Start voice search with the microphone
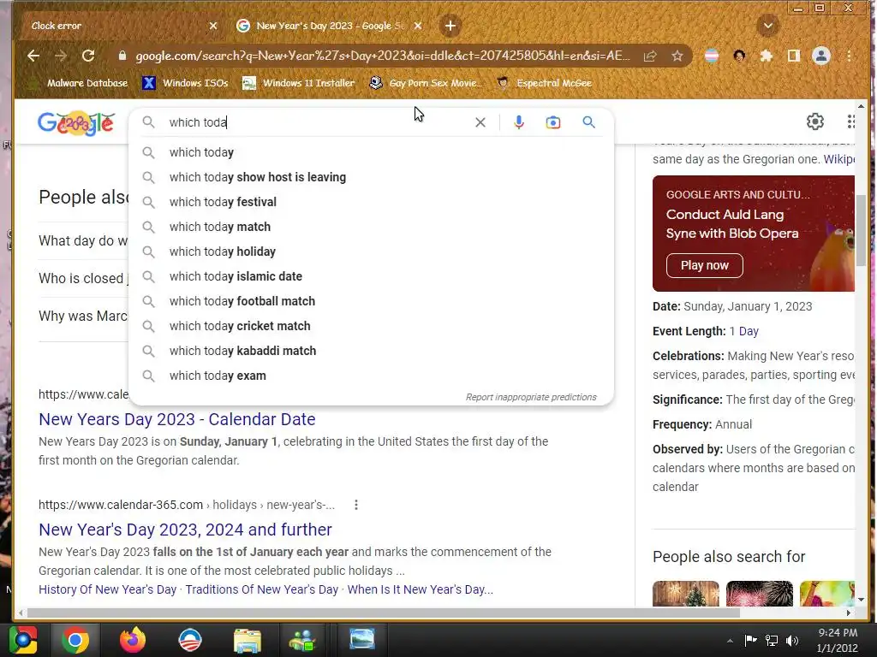 click(519, 122)
